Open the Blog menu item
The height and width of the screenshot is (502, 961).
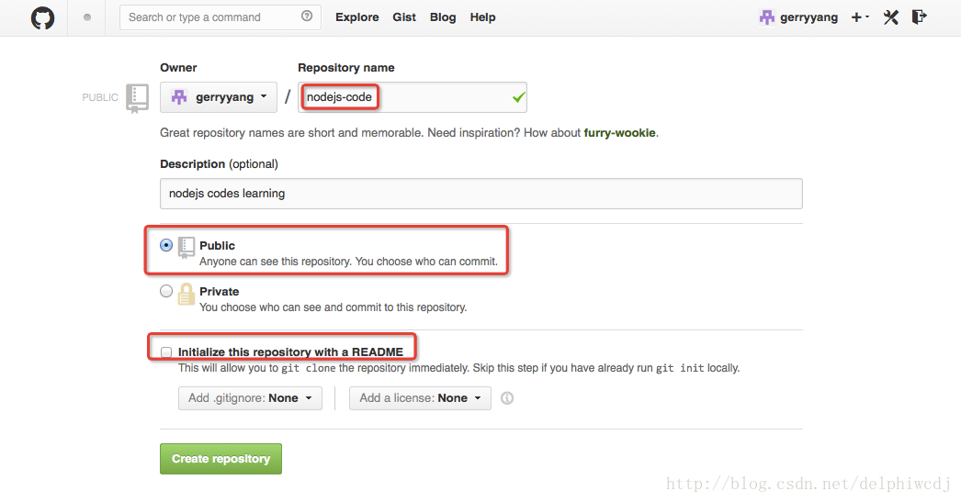tap(443, 17)
